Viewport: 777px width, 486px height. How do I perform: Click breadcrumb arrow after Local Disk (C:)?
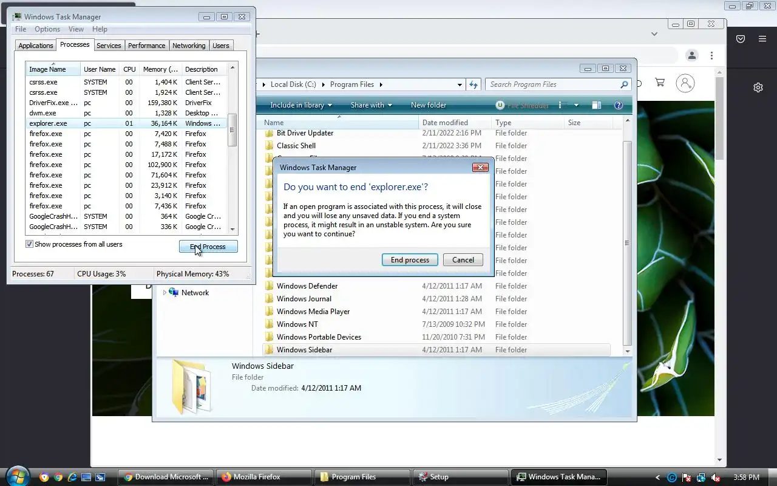pos(323,84)
